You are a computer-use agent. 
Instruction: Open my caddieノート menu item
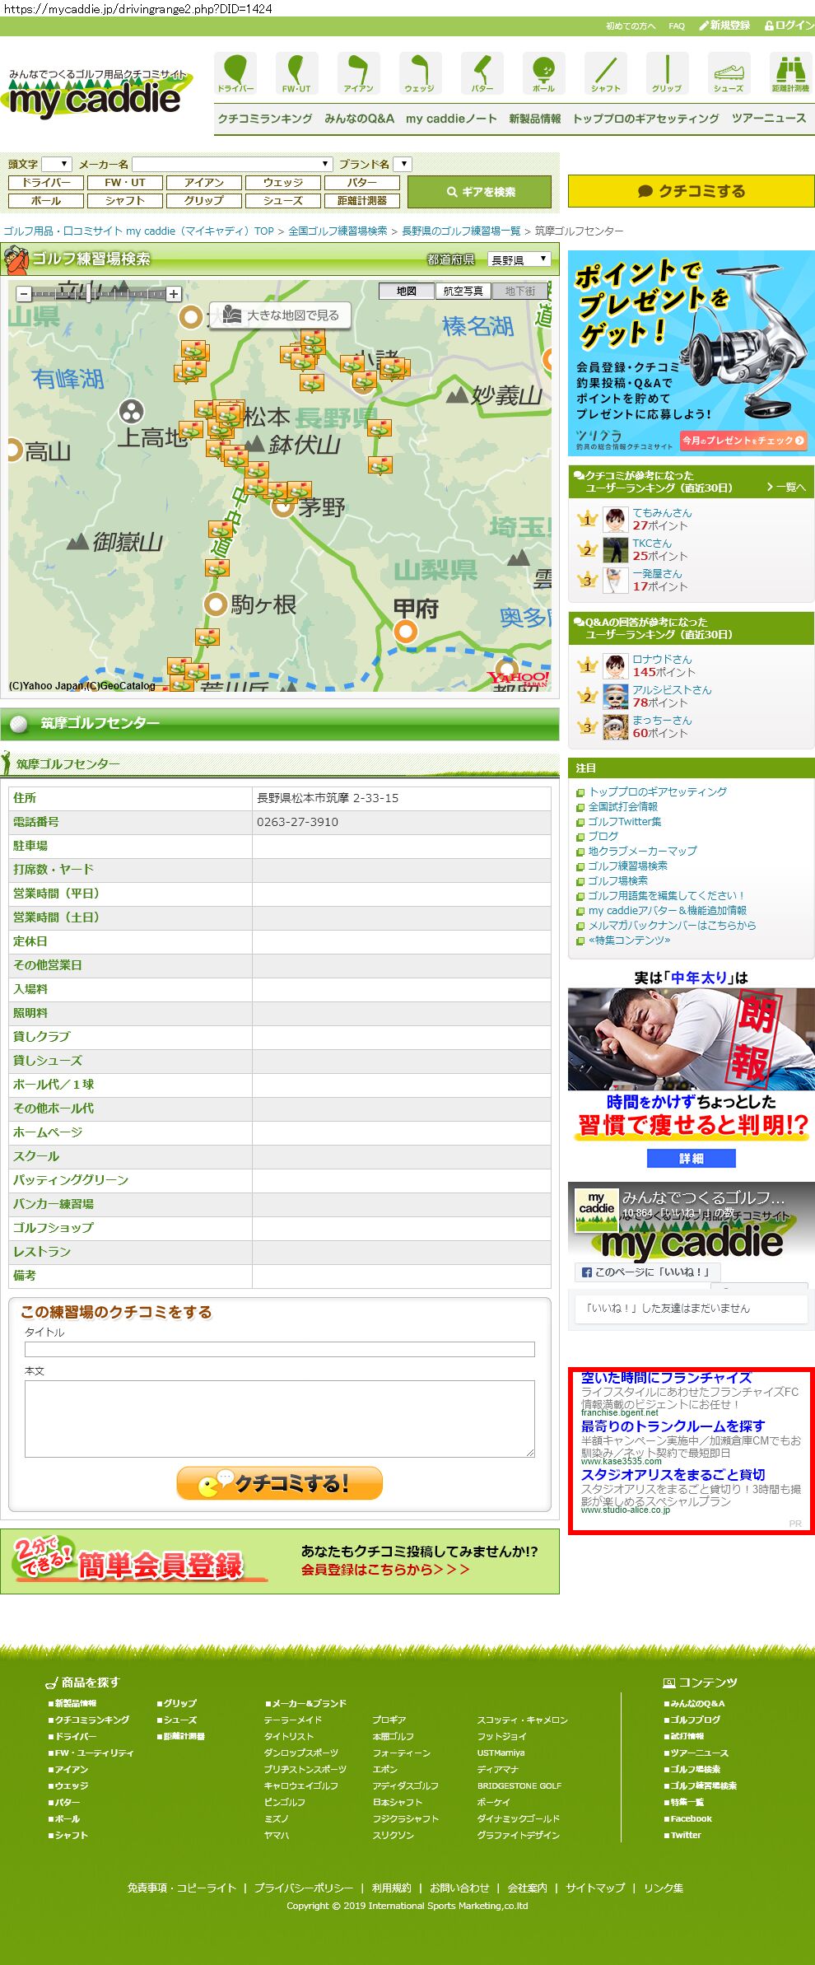click(x=451, y=119)
